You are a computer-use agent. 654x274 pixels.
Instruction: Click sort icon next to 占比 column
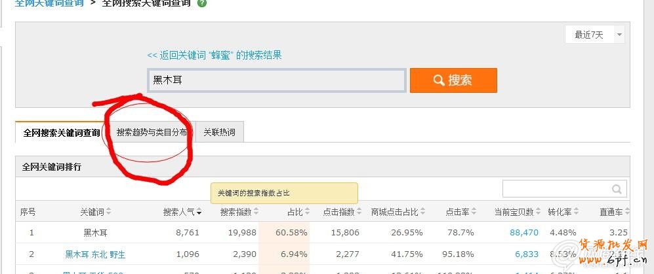308,212
